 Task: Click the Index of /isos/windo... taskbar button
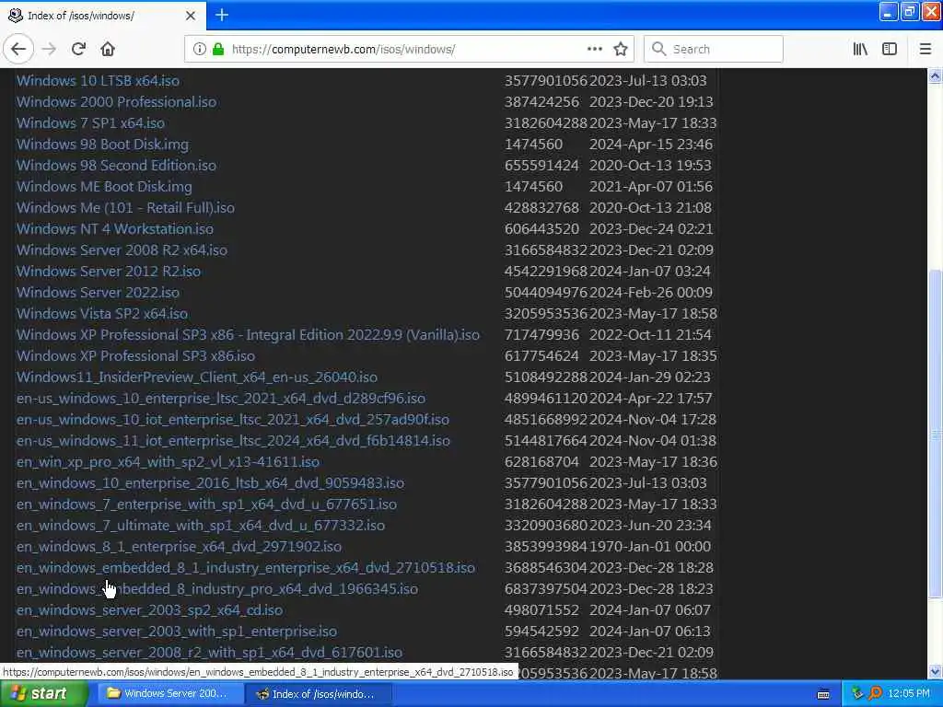point(319,694)
